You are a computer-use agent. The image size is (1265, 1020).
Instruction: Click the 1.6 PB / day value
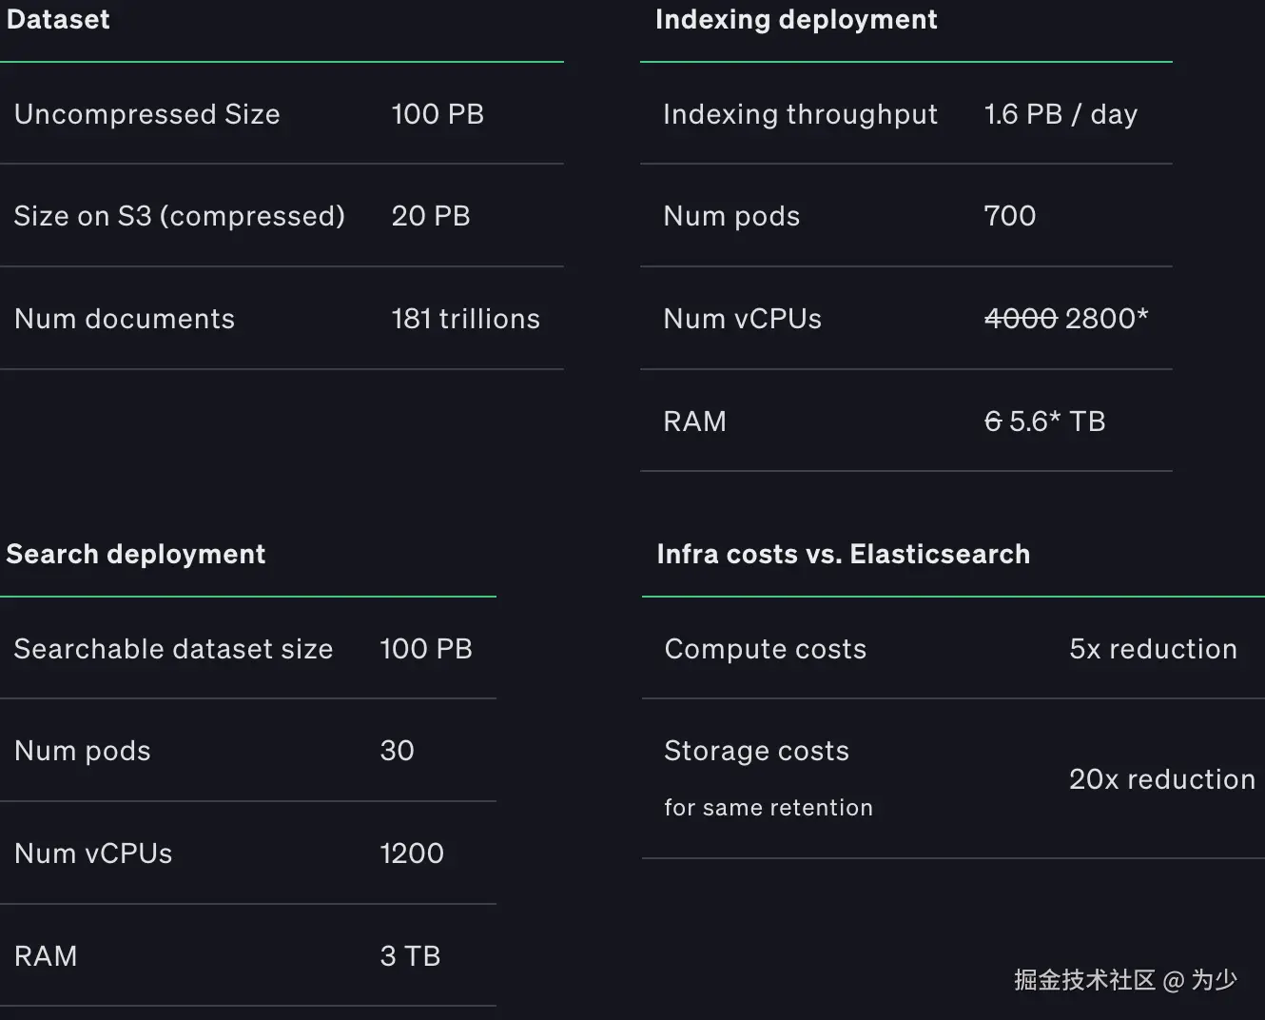[x=1061, y=114]
